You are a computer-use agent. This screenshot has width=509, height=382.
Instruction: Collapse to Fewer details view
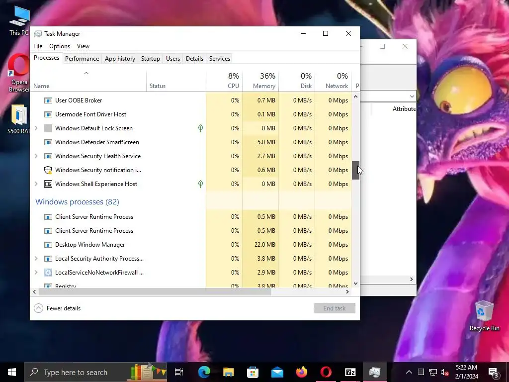58,308
